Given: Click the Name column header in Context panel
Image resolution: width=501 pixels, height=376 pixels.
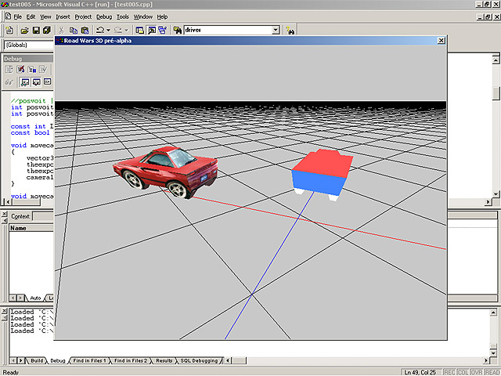Looking at the screenshot, I should click(x=18, y=229).
